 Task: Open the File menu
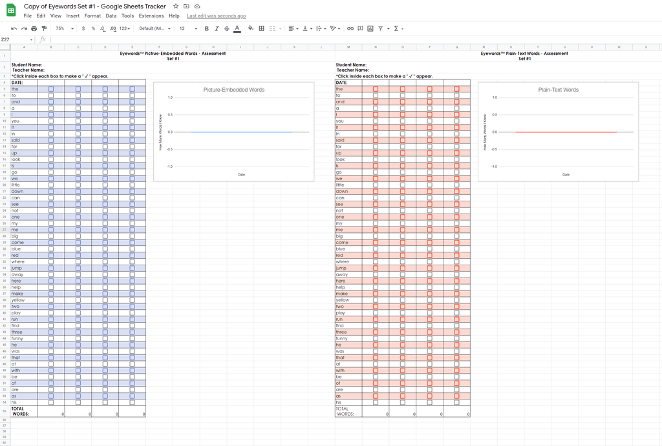(27, 16)
